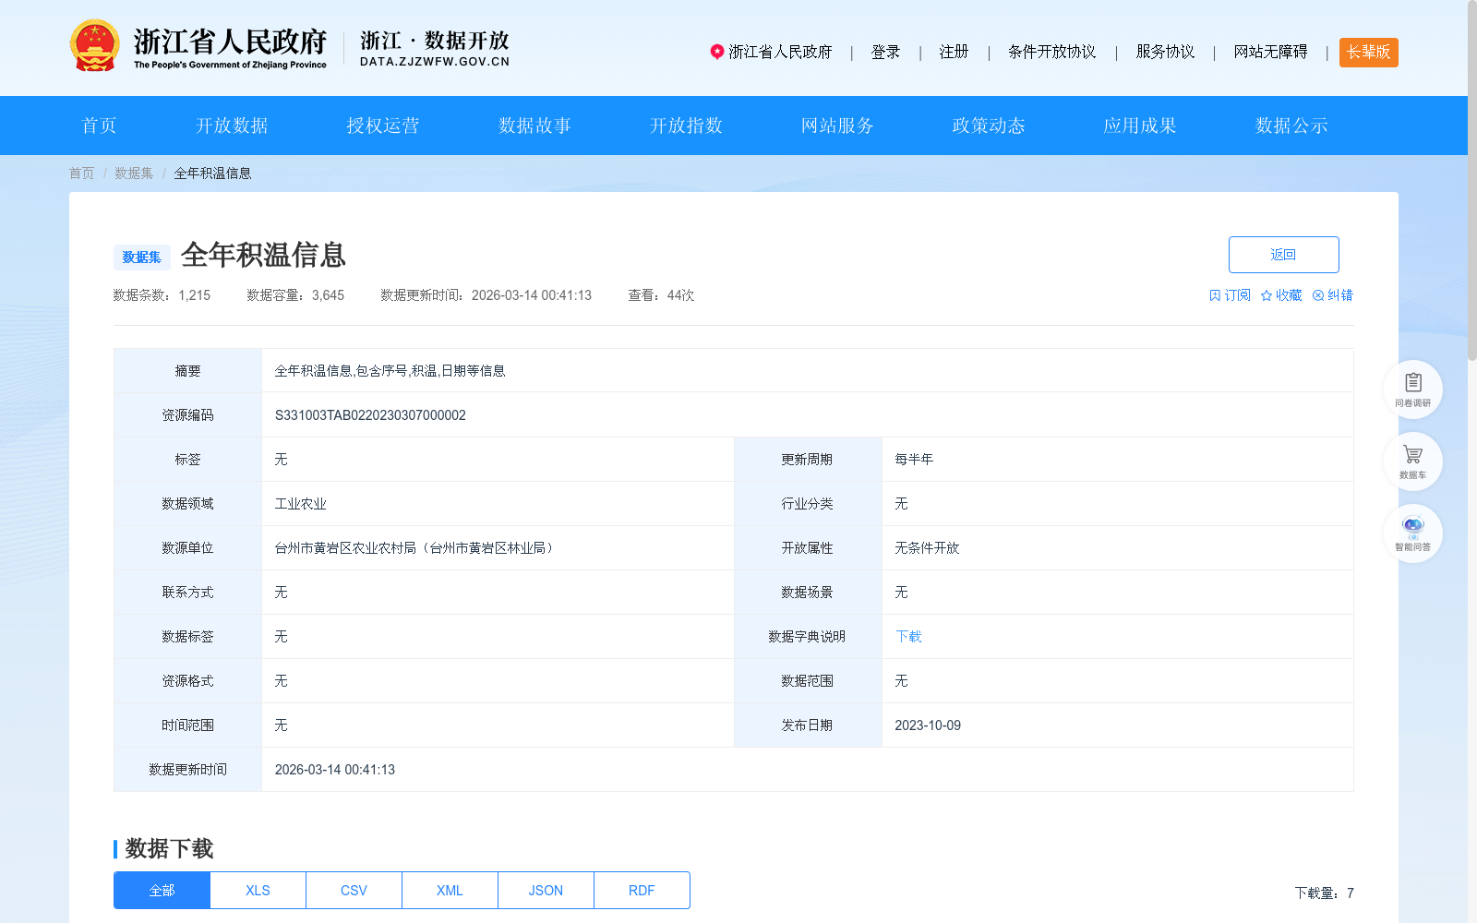Image resolution: width=1477 pixels, height=923 pixels.
Task: Click the 收藏 favorite star icon
Action: coord(1267,295)
